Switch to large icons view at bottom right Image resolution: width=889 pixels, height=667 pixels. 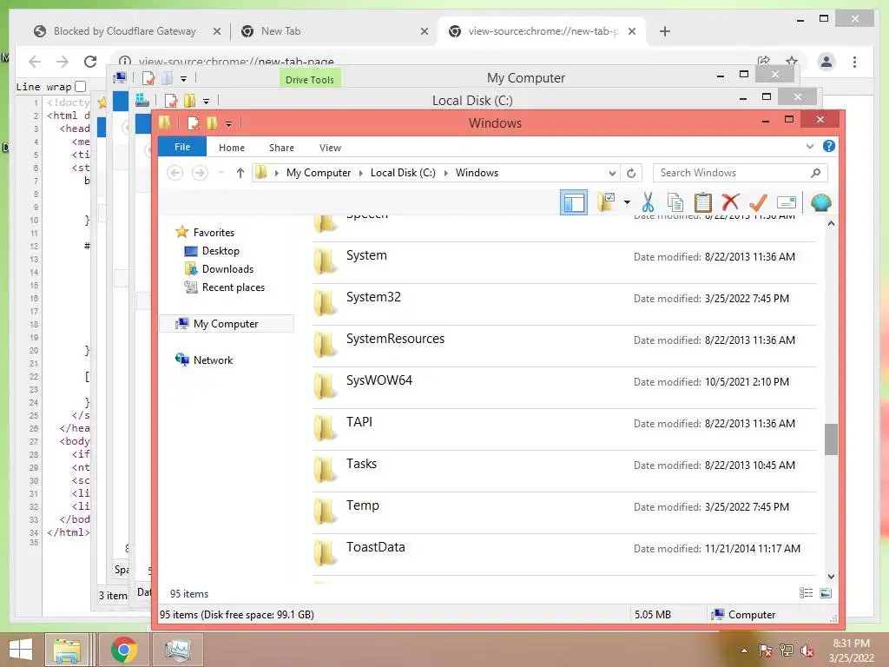[x=826, y=593]
